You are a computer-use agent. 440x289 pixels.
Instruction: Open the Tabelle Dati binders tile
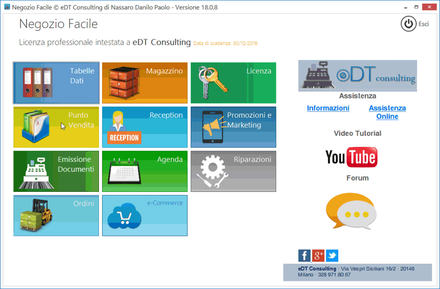[x=56, y=83]
